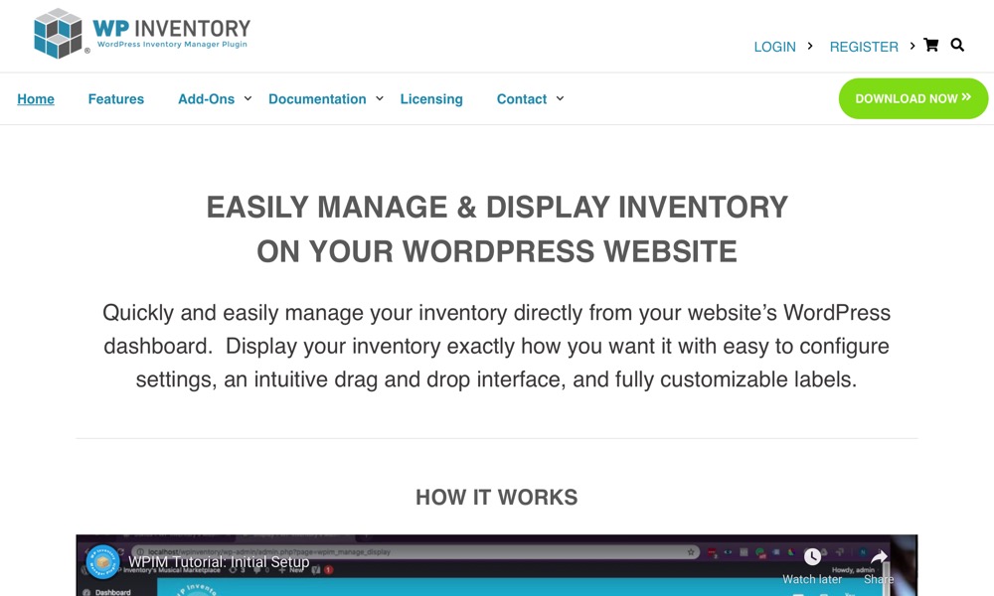
Task: Go to Home menu item
Action: tap(36, 98)
